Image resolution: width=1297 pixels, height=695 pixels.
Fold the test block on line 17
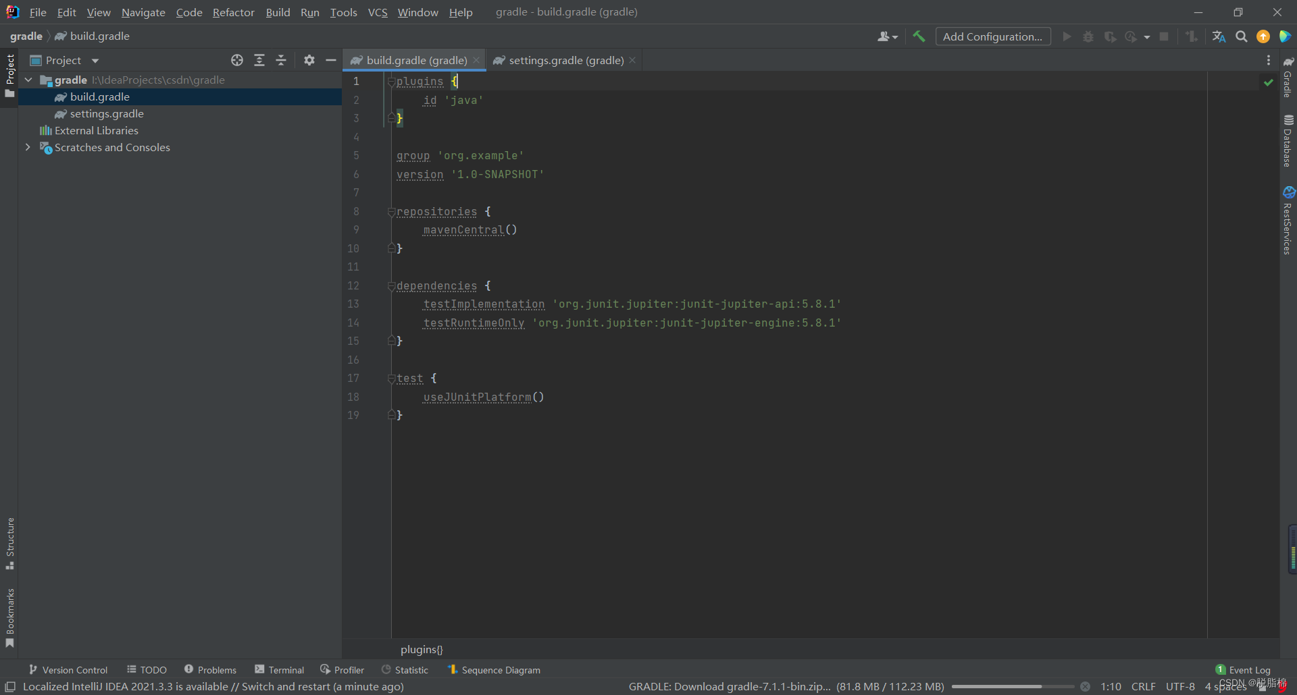391,378
